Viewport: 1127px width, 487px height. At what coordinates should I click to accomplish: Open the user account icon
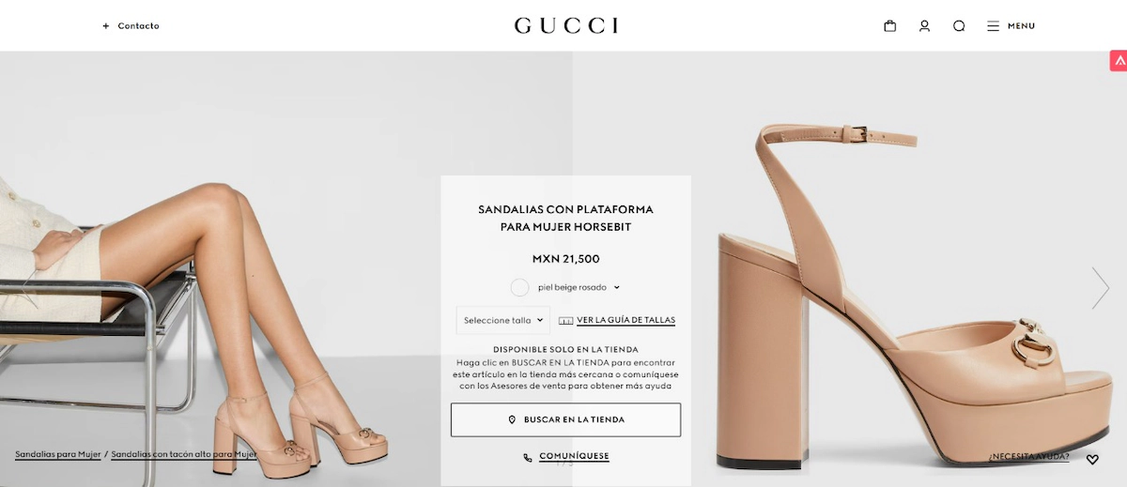924,26
